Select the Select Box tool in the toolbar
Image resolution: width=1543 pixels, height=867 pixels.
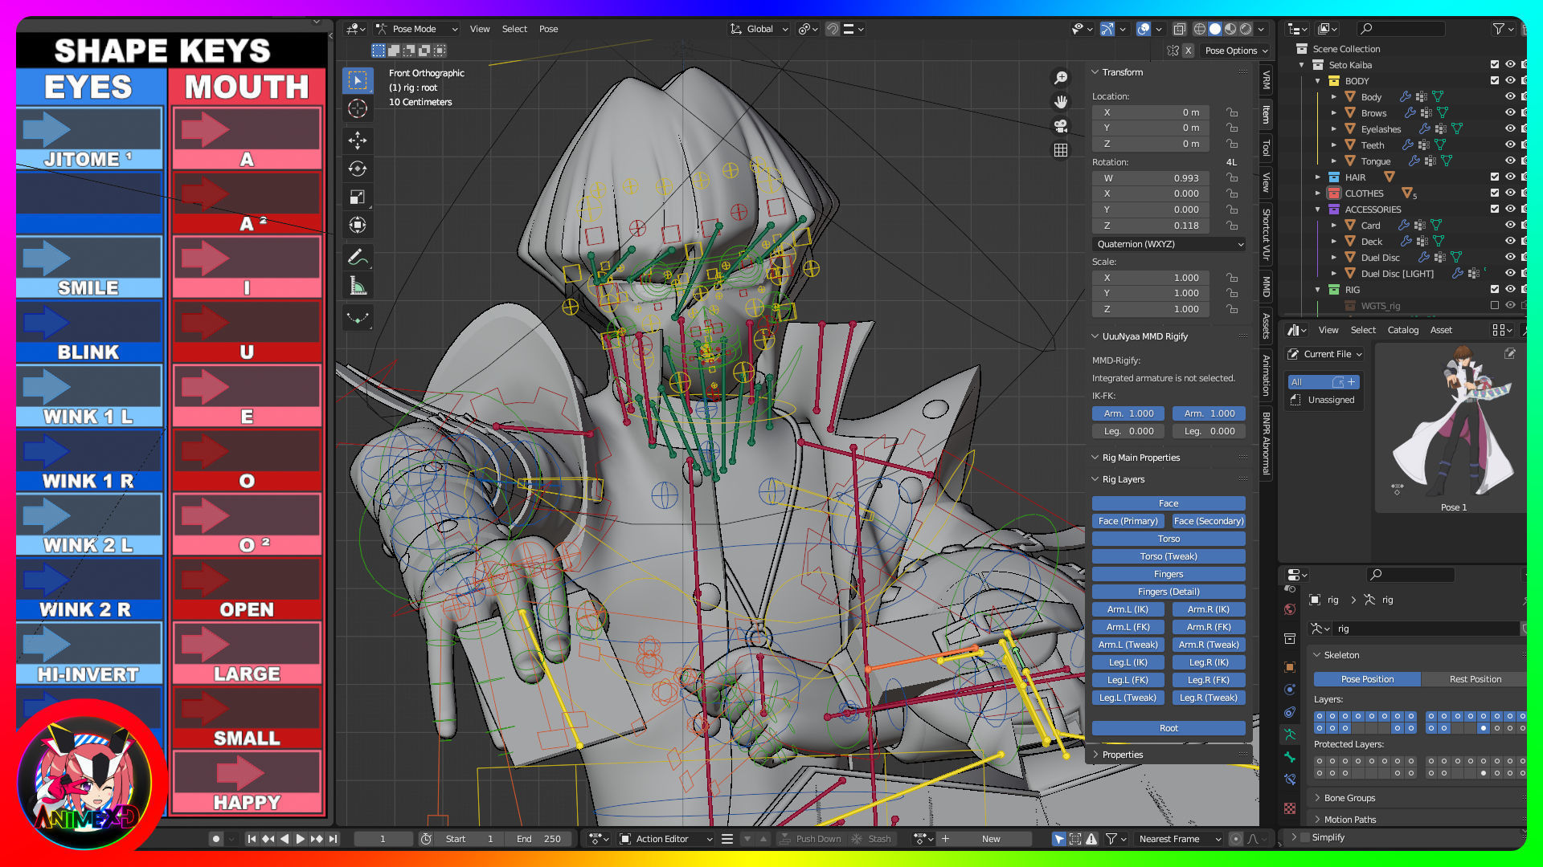(358, 80)
